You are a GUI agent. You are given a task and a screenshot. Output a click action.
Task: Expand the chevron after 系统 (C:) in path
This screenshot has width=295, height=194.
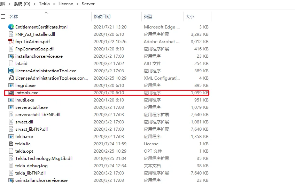[x=34, y=4]
